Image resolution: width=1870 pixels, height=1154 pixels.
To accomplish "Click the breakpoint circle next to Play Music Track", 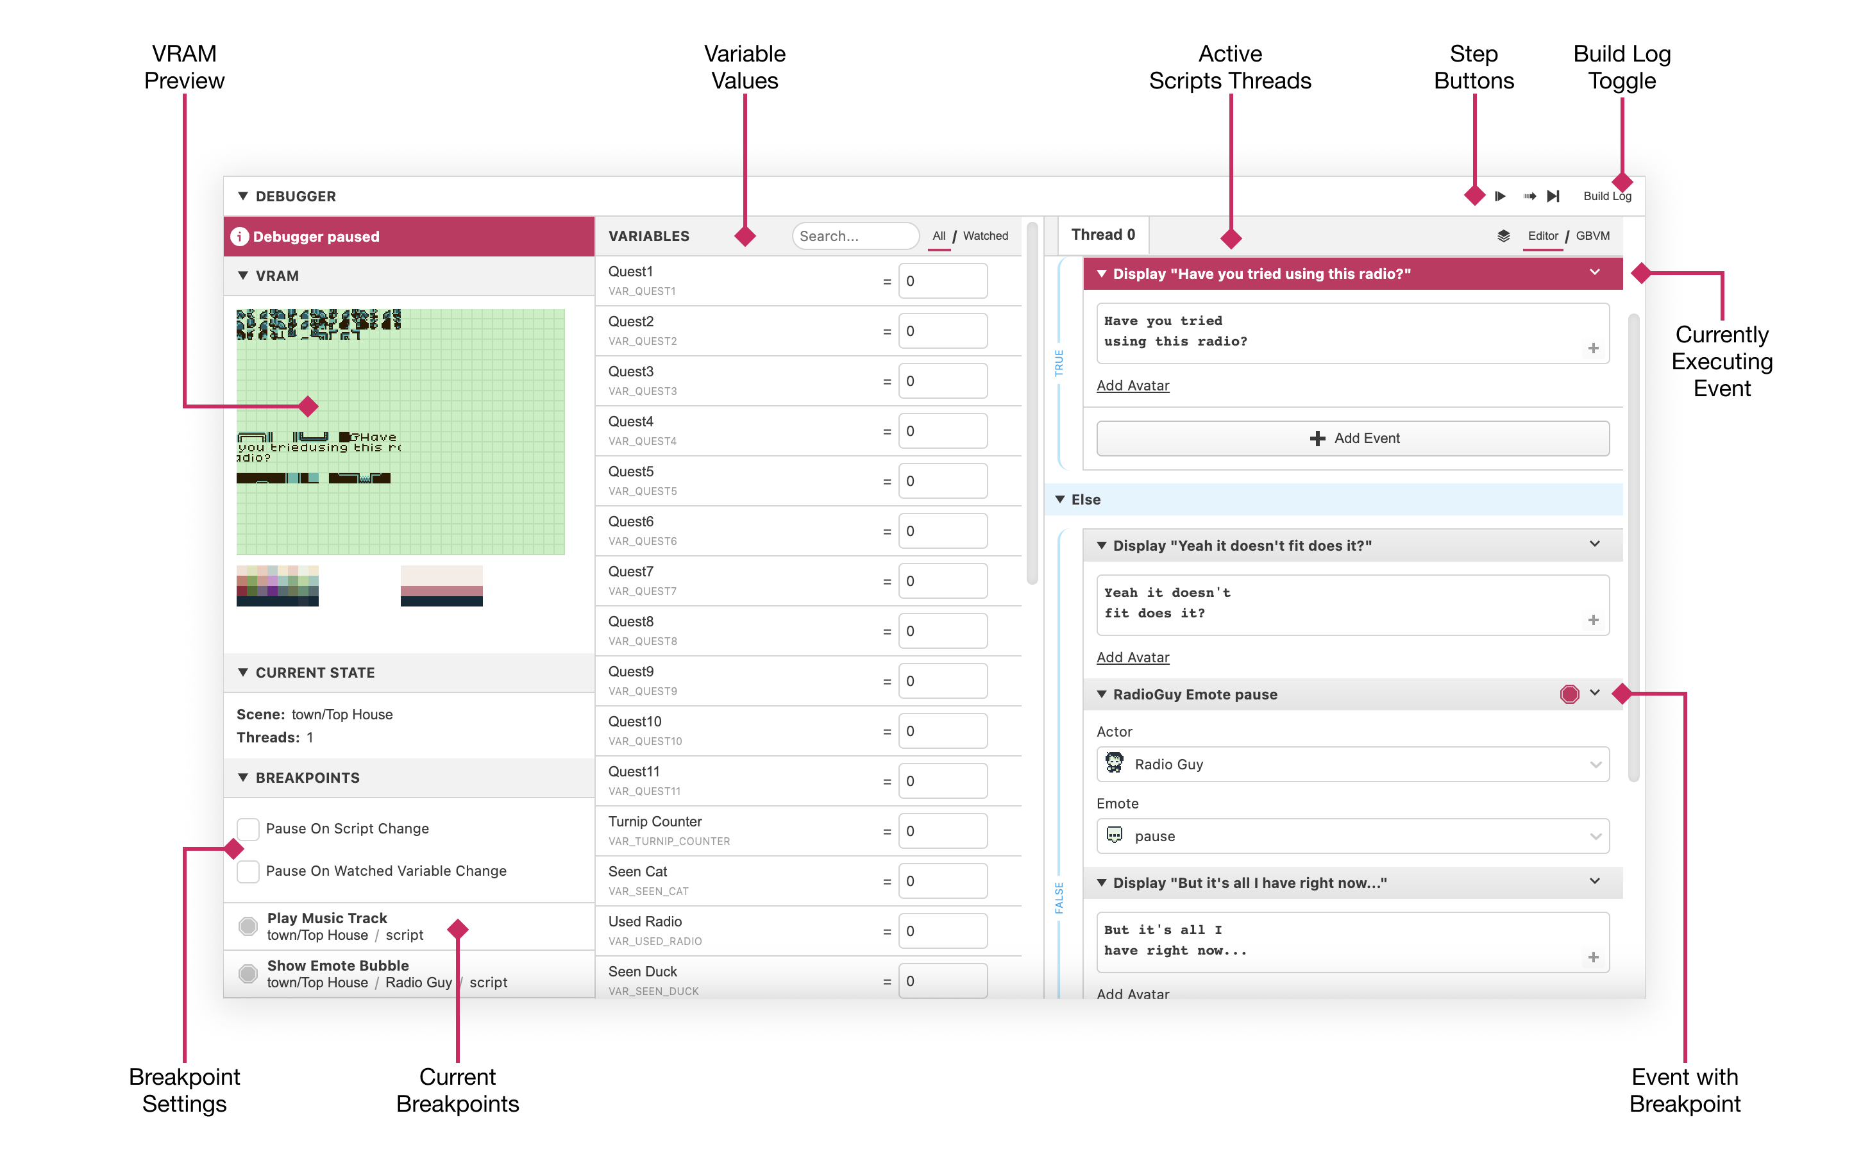I will [248, 926].
